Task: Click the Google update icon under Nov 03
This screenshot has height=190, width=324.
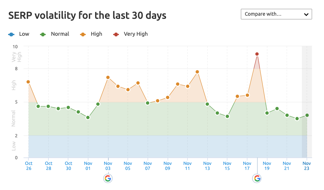Action: coord(108,178)
